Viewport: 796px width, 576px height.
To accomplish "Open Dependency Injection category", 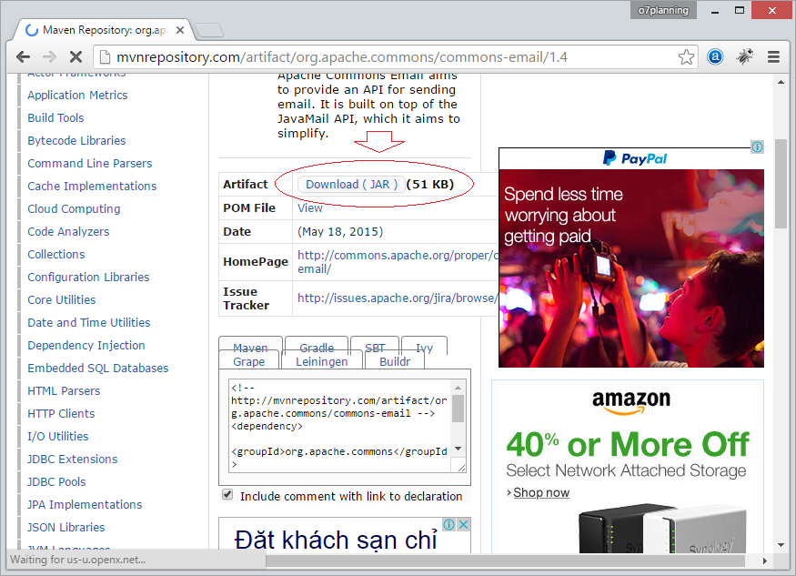I will point(86,346).
